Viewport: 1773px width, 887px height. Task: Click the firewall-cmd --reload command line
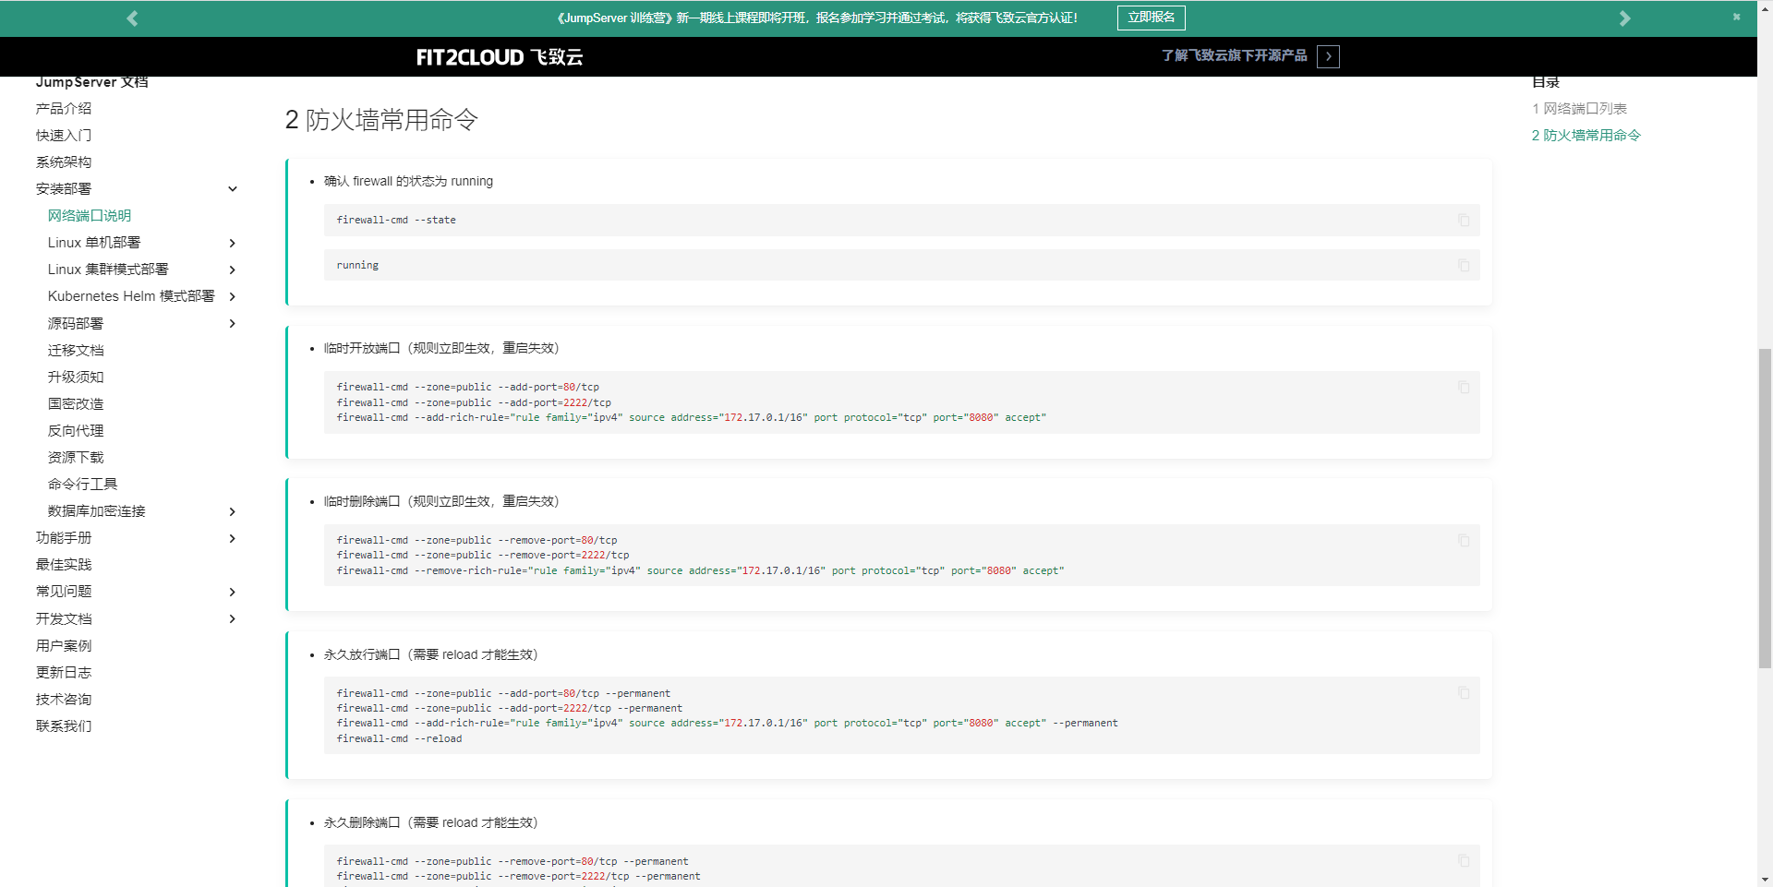pos(399,738)
